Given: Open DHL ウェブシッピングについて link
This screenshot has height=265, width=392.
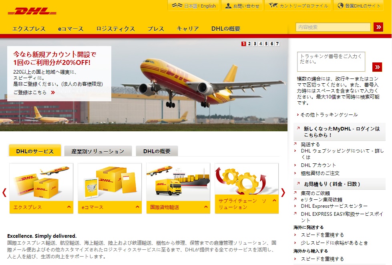Looking at the screenshot, I should [x=342, y=154].
